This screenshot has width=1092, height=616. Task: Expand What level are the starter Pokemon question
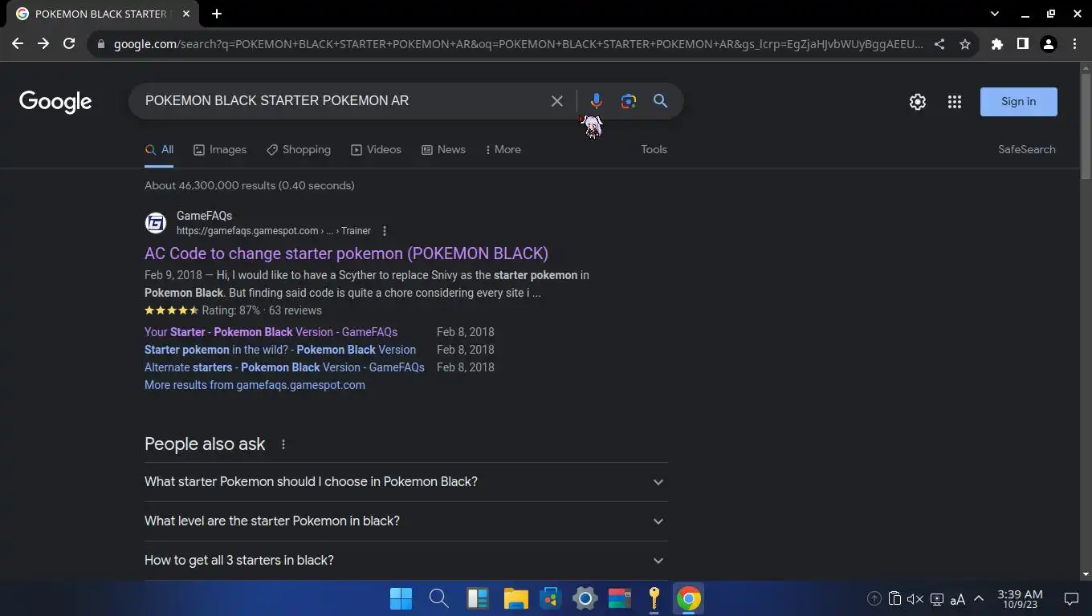point(405,521)
